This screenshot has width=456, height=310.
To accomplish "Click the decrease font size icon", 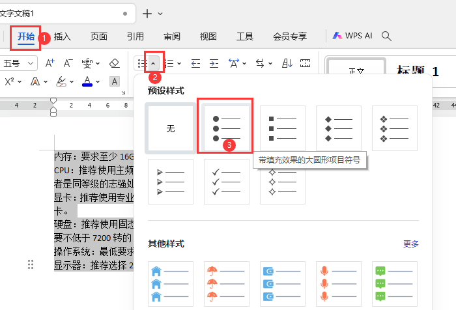I will tap(68, 63).
